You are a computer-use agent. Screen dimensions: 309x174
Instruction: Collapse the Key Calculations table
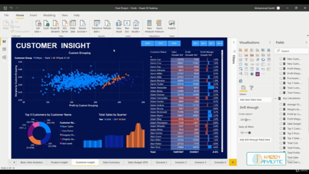[x=276, y=98]
